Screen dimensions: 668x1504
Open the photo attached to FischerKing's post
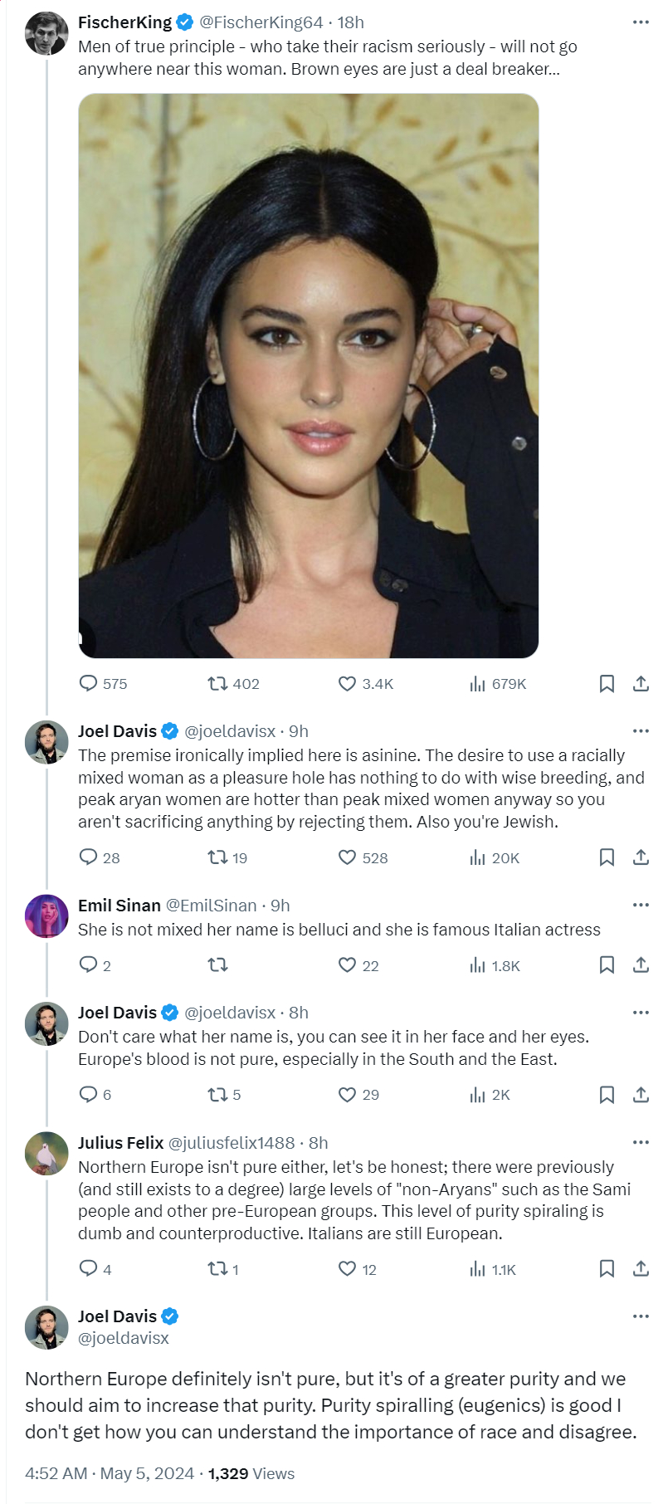[x=309, y=375]
